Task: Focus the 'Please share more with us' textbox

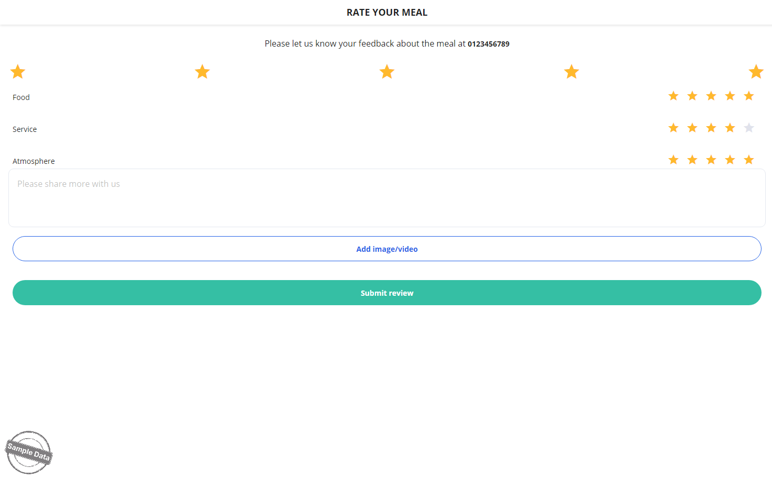Action: [x=387, y=198]
